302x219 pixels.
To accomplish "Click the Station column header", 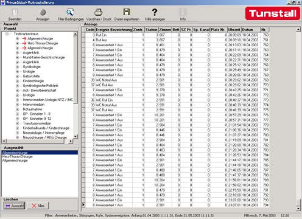I will pyautogui.click(x=151, y=30).
